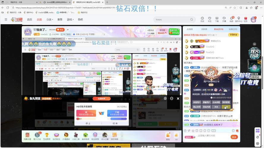This screenshot has height=148, width=264.
Task: Click 至尊权益 button
Action: 233,35
